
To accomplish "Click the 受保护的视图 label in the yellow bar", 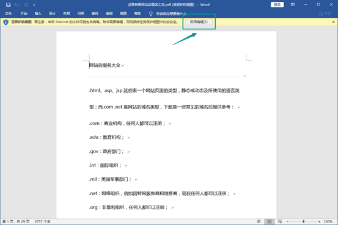I will pyautogui.click(x=21, y=22).
